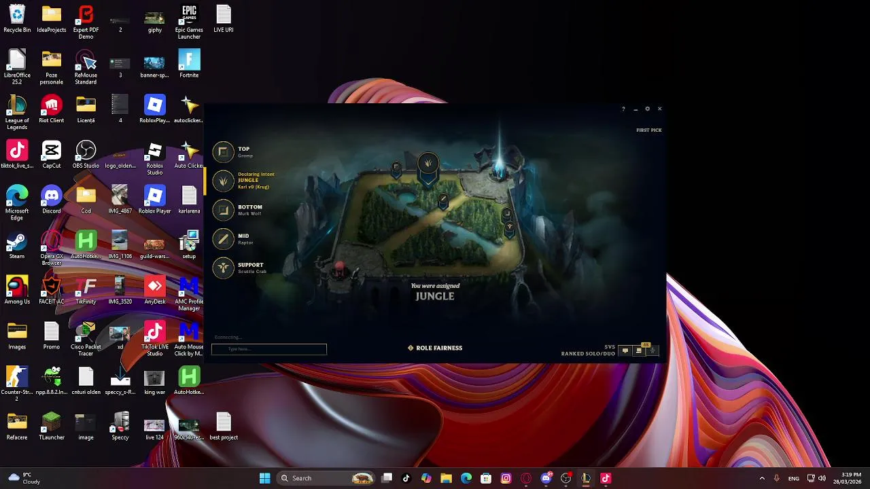Screen dimensions: 870x489
Task: Select the League of Legends desktop icon
Action: [x=17, y=112]
